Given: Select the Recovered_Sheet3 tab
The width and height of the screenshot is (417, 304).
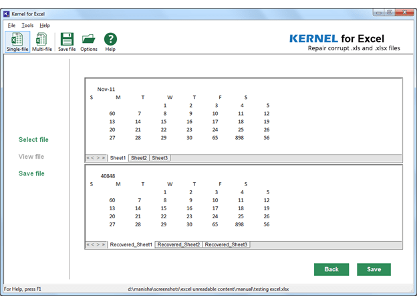Looking at the screenshot, I should [226, 244].
